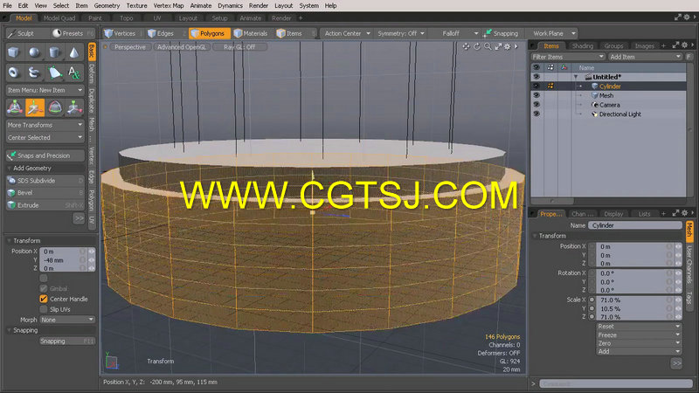Select the Camera item in Items list
The width and height of the screenshot is (699, 393).
608,105
